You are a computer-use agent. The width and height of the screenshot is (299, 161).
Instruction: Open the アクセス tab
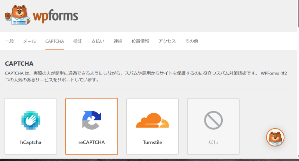167,41
